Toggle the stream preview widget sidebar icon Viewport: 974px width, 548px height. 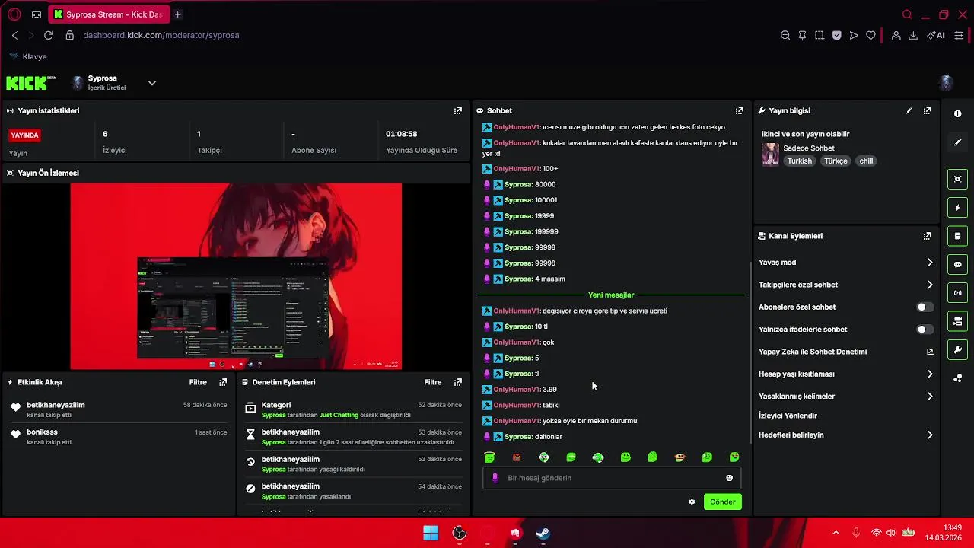point(957,180)
